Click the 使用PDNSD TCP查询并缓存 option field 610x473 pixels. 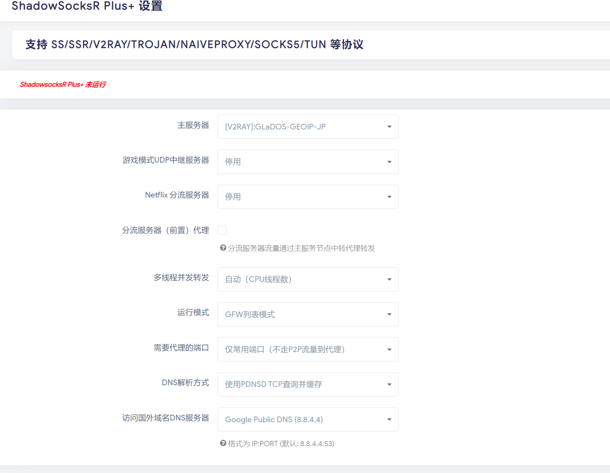308,384
